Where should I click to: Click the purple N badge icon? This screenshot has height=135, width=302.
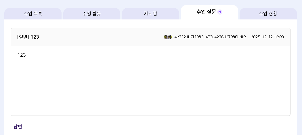point(220,12)
